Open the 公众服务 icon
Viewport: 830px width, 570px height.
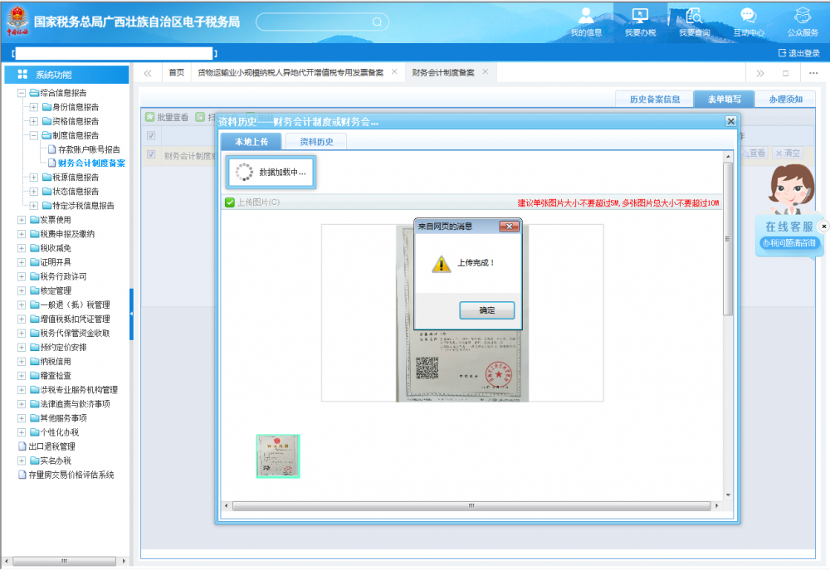pos(802,22)
